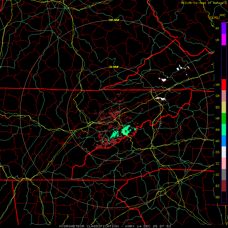Click the "HYDROMETEOR CLASSIFICATION" caption text

point(89,226)
